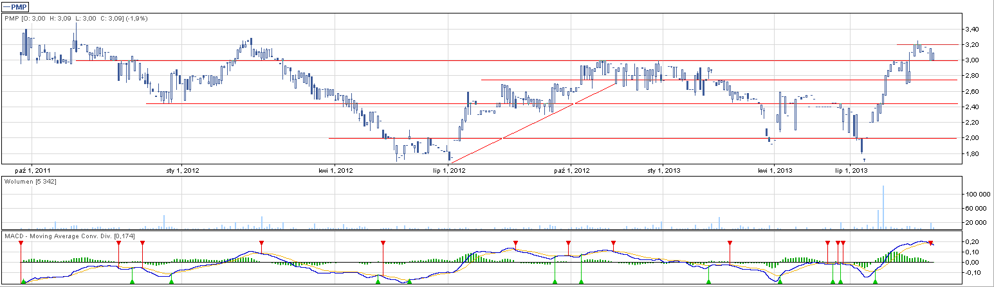
Task: Select the diagonal red trend line
Action: point(534,122)
